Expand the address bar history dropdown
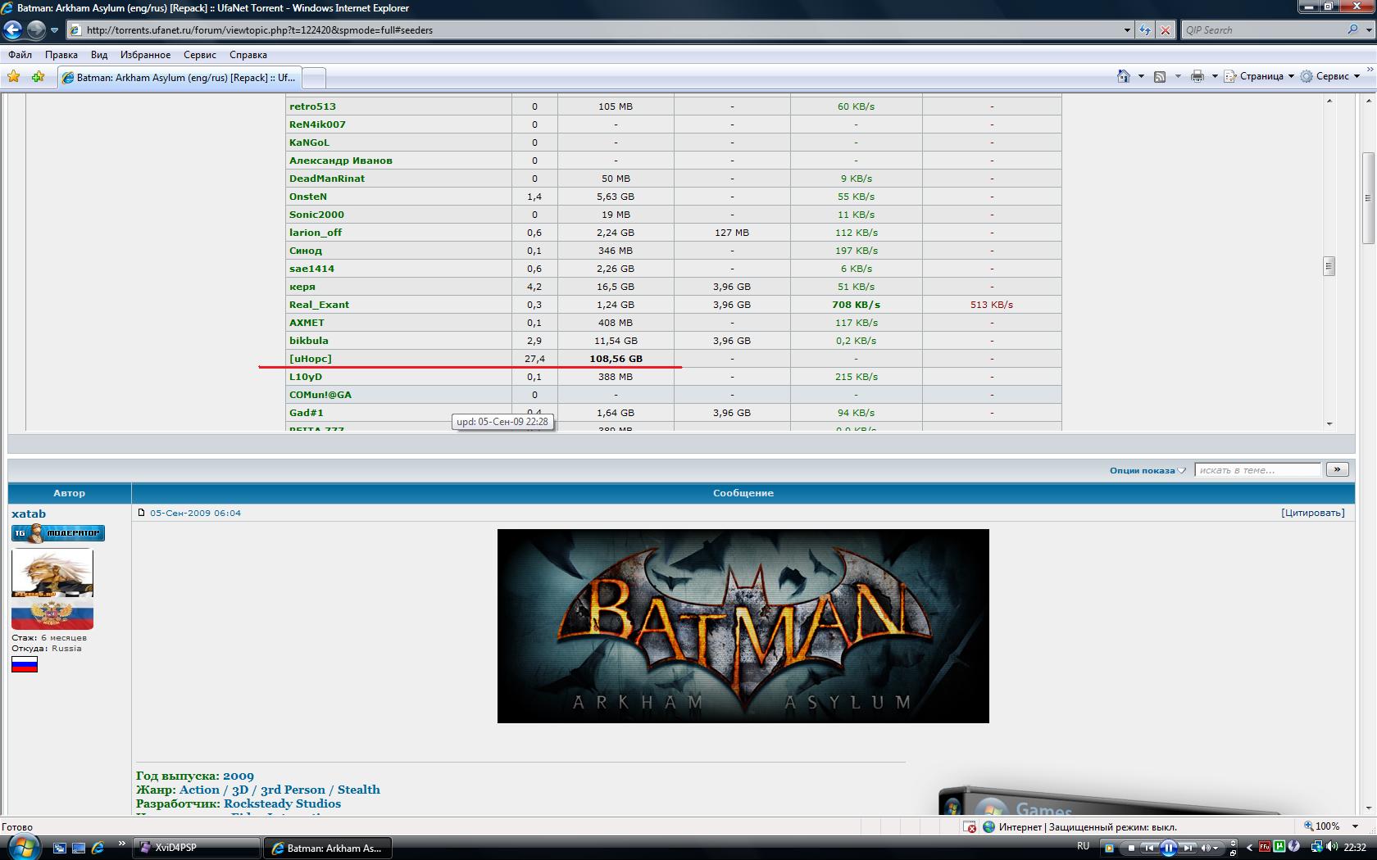1377x860 pixels. pos(1127,30)
